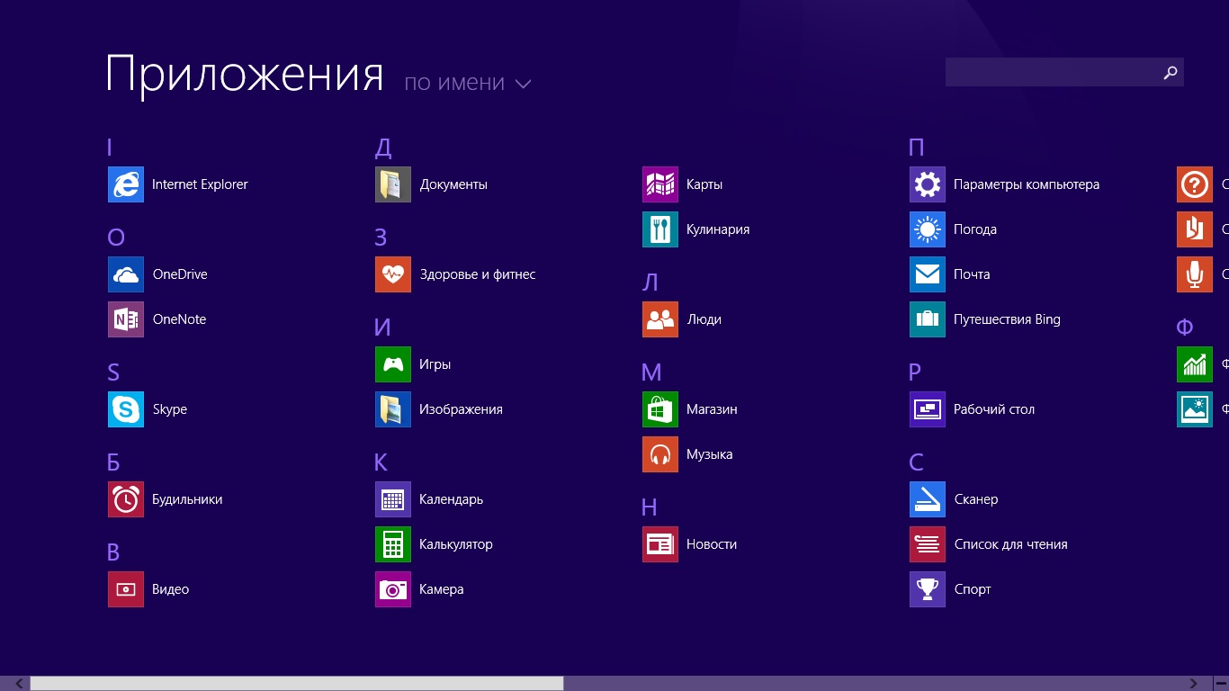
Task: Open the OneNote app
Action: click(157, 319)
